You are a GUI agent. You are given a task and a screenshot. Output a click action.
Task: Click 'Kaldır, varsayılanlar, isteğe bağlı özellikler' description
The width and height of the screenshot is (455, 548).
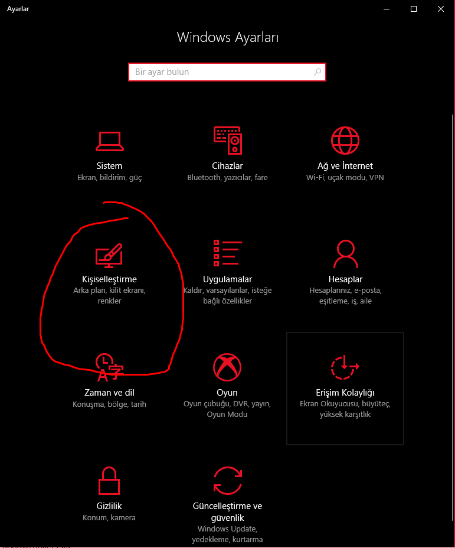[227, 296]
